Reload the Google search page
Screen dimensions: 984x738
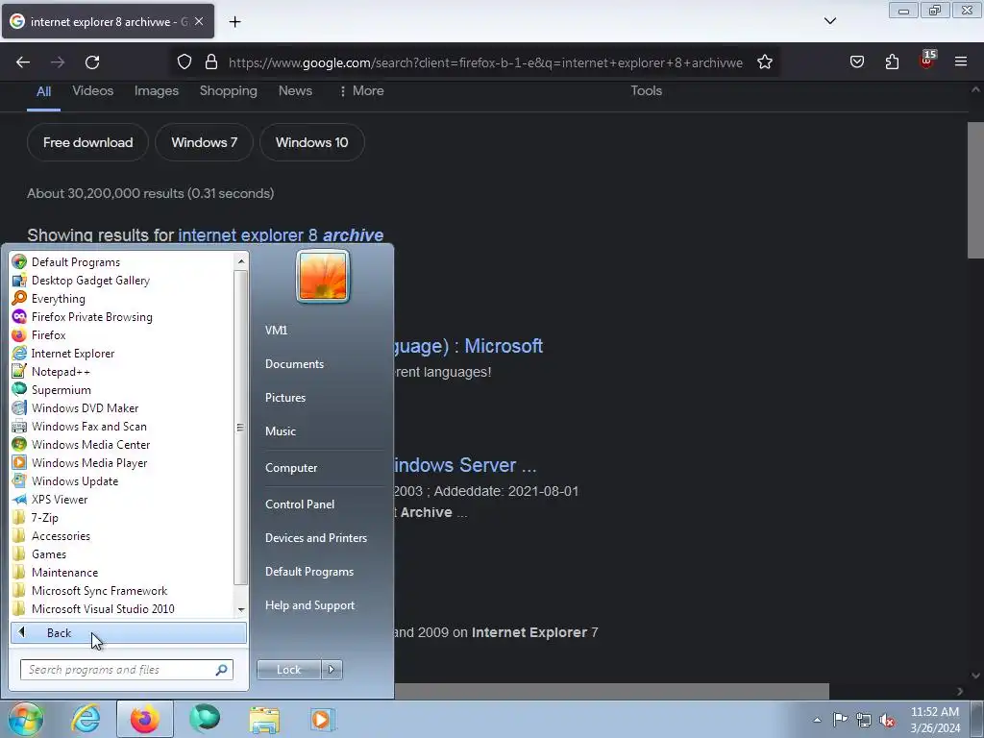pos(92,62)
